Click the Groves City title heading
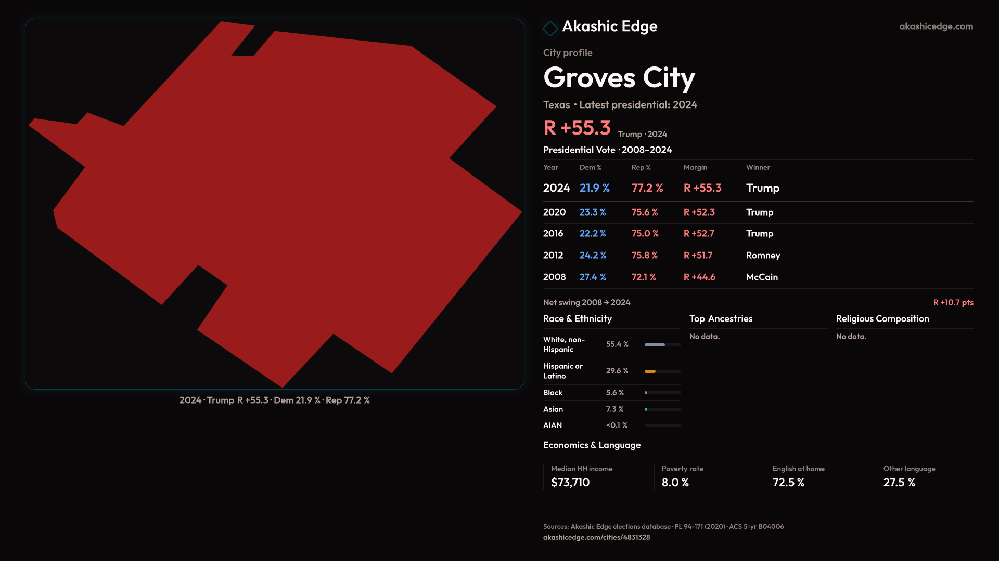The width and height of the screenshot is (999, 561). [619, 78]
